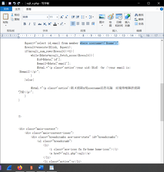
Task: Click the Subscript icon
Action: pos(45,24)
